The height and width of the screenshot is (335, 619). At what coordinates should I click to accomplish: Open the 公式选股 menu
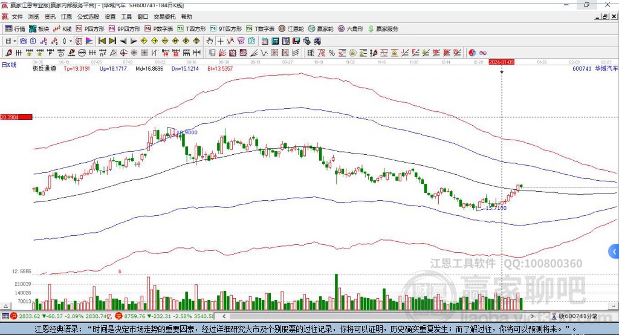(88, 16)
